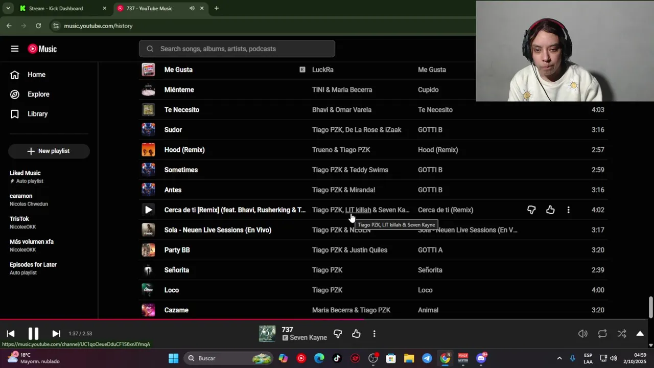Open File Explorer from taskbar
This screenshot has height=368, width=654.
click(409, 358)
